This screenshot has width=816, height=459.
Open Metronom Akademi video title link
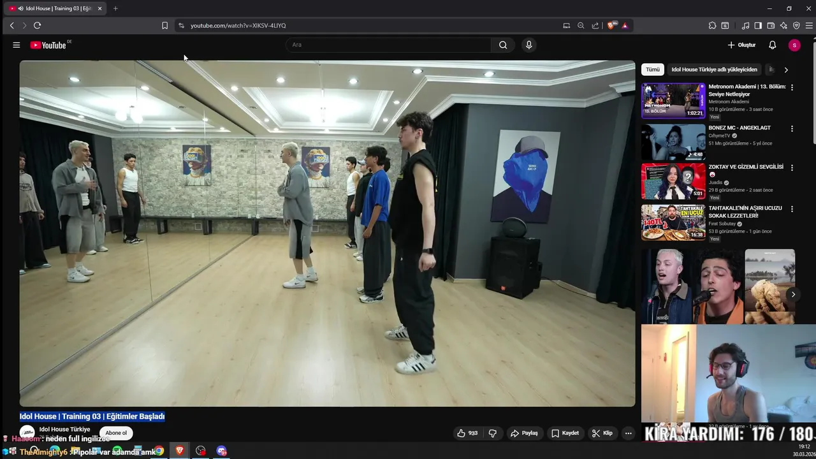(747, 90)
